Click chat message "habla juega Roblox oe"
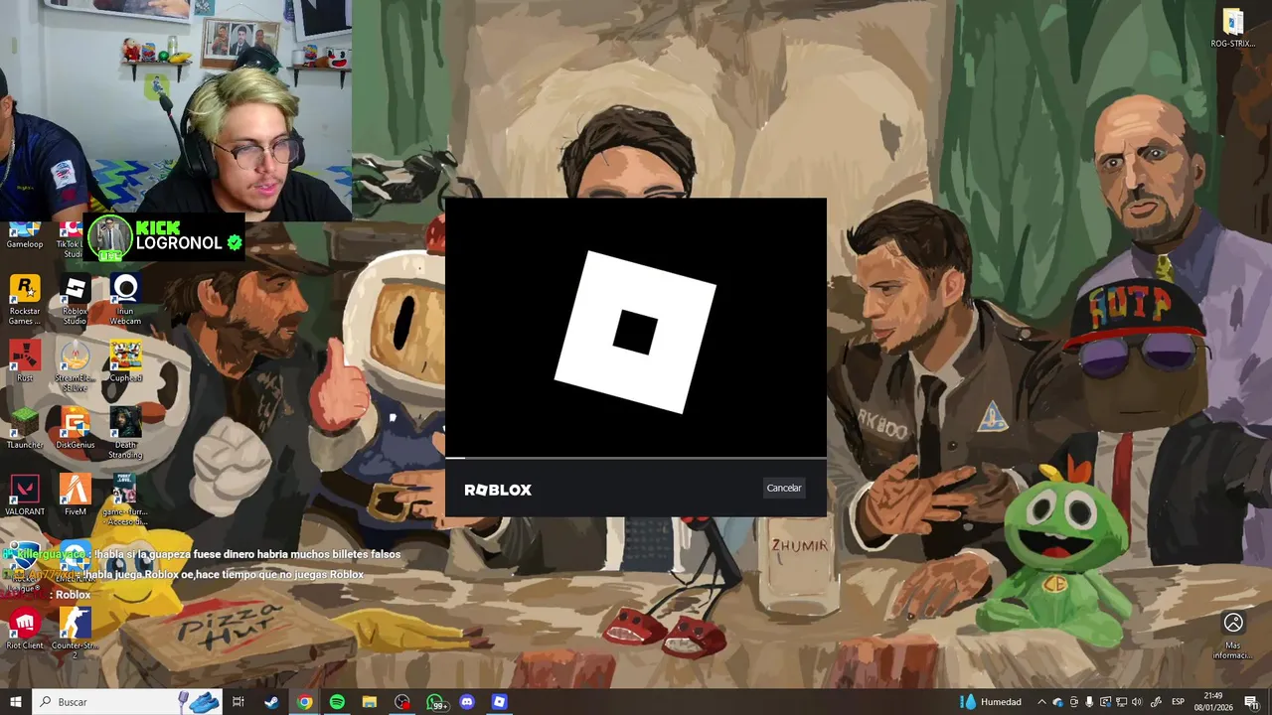Screen dimensions: 1272x715 [224, 574]
